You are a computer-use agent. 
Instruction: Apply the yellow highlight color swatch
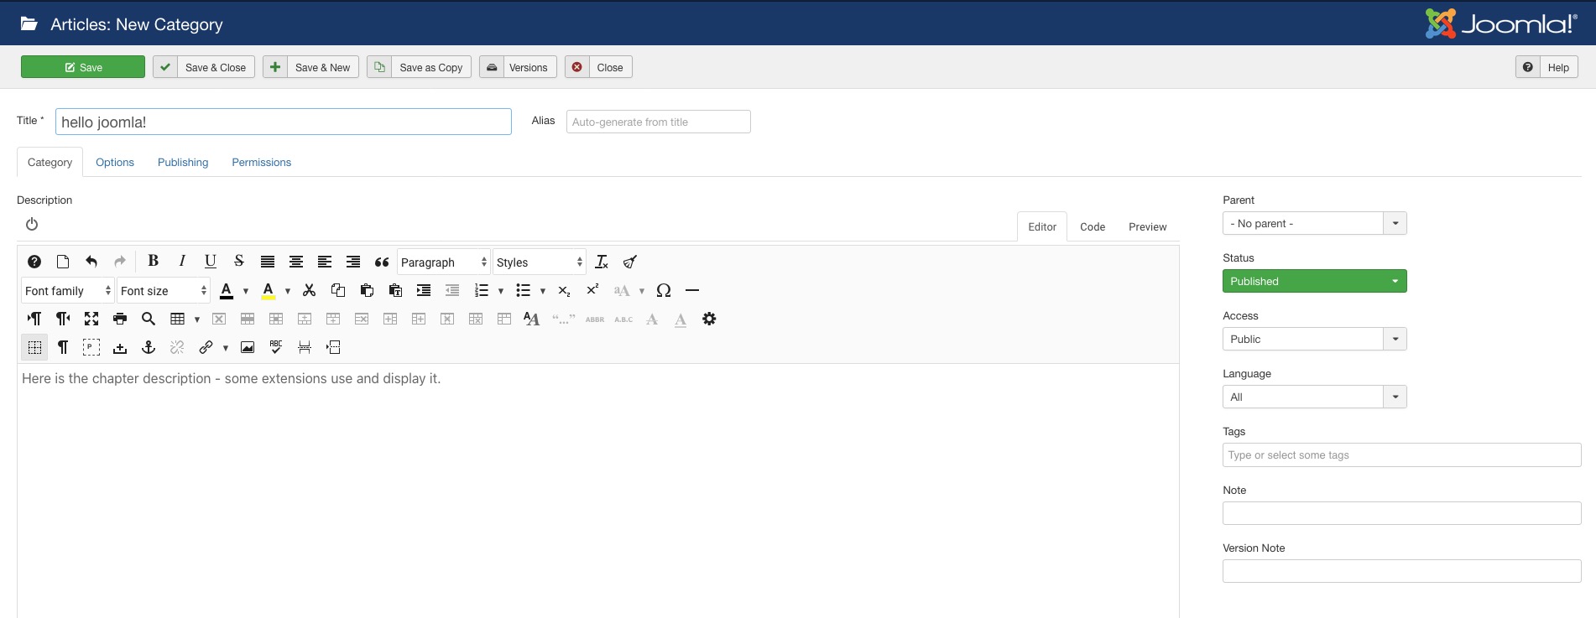point(269,290)
